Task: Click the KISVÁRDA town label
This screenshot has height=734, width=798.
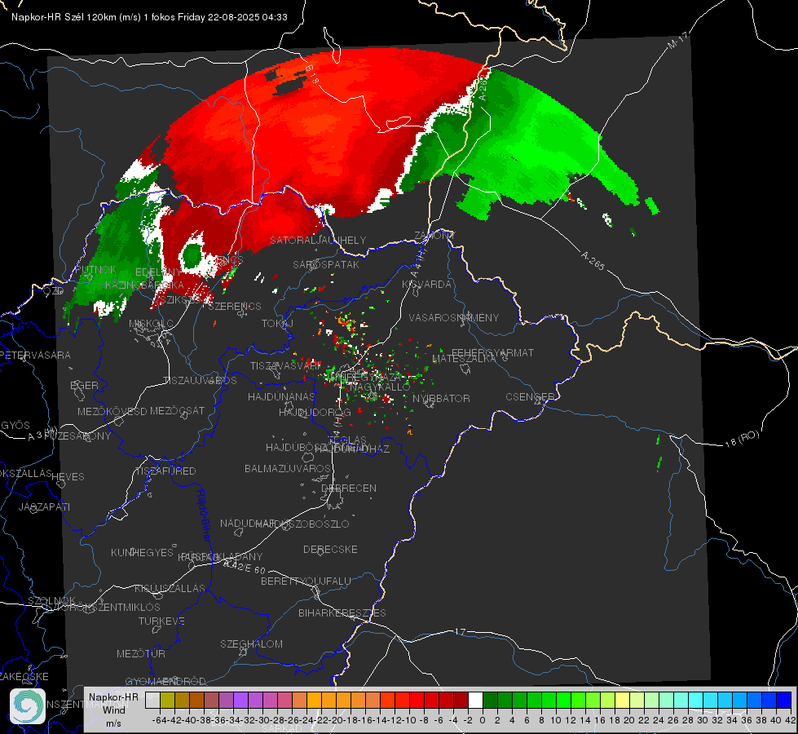Action: point(426,285)
